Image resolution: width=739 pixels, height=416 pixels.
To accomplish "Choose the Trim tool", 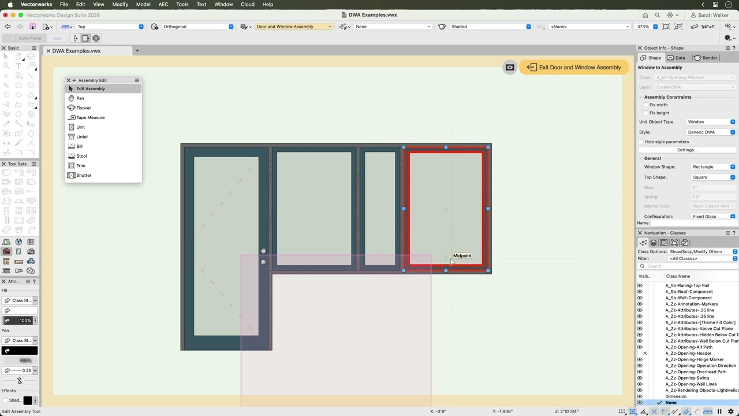I will (103, 166).
